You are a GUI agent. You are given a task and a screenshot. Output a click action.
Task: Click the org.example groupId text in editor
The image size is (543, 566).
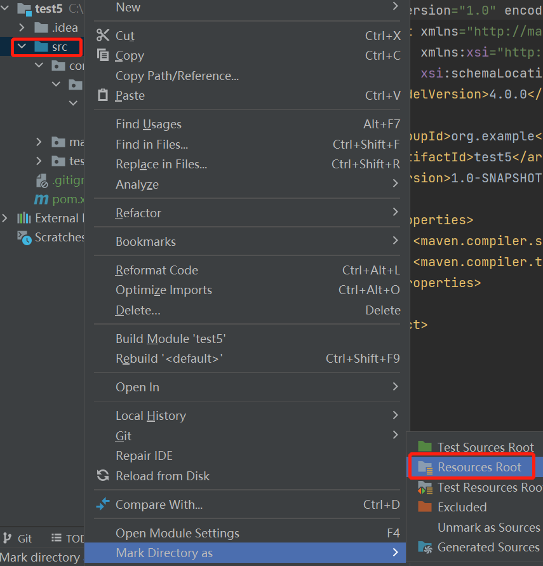click(x=493, y=136)
